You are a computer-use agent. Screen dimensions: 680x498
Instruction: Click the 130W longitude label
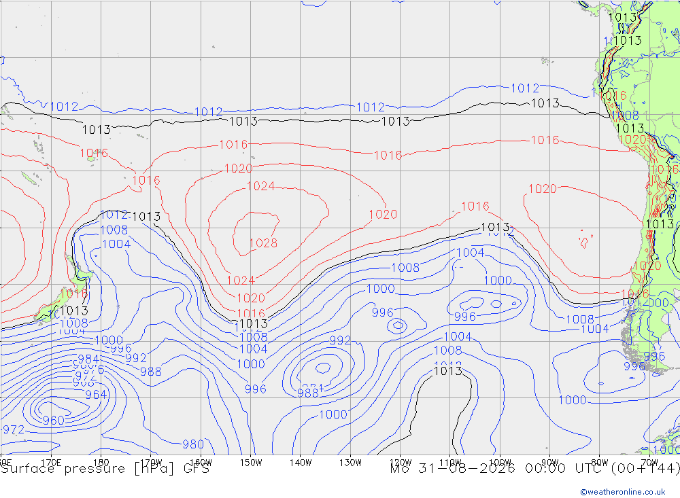(x=350, y=463)
